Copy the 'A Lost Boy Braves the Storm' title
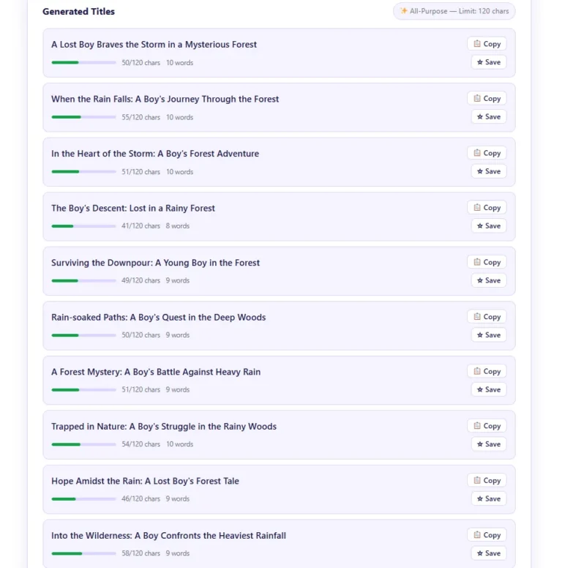This screenshot has height=568, width=562. click(487, 44)
